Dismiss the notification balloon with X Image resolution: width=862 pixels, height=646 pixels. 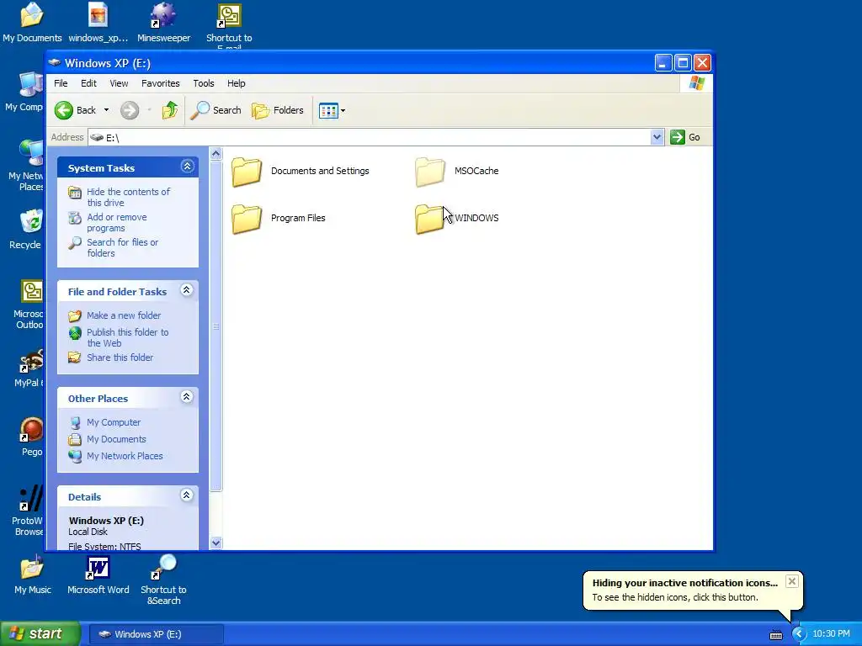pos(791,581)
